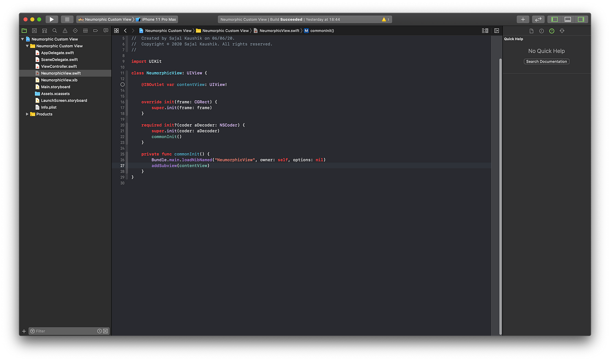Open the Library with the plus button

tap(522, 19)
